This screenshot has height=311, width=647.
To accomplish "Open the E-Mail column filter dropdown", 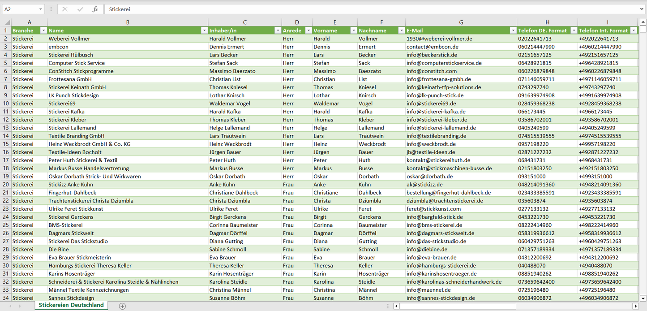I will 513,30.
